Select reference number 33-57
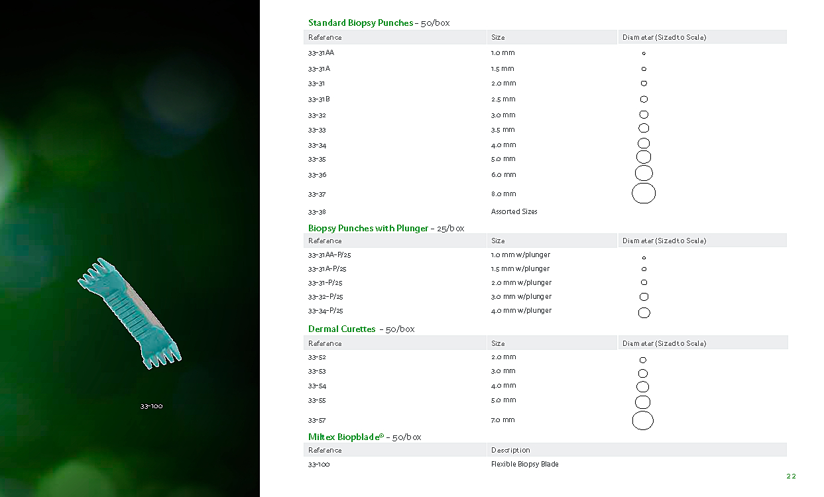This screenshot has width=824, height=497. (317, 421)
